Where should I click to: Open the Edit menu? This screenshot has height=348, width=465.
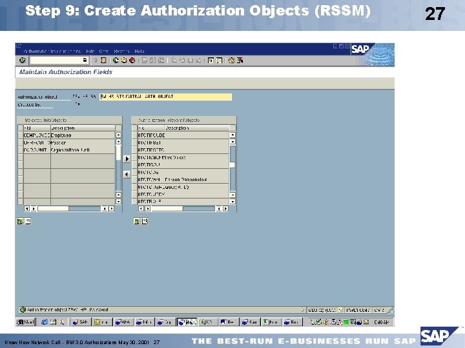pyautogui.click(x=90, y=51)
